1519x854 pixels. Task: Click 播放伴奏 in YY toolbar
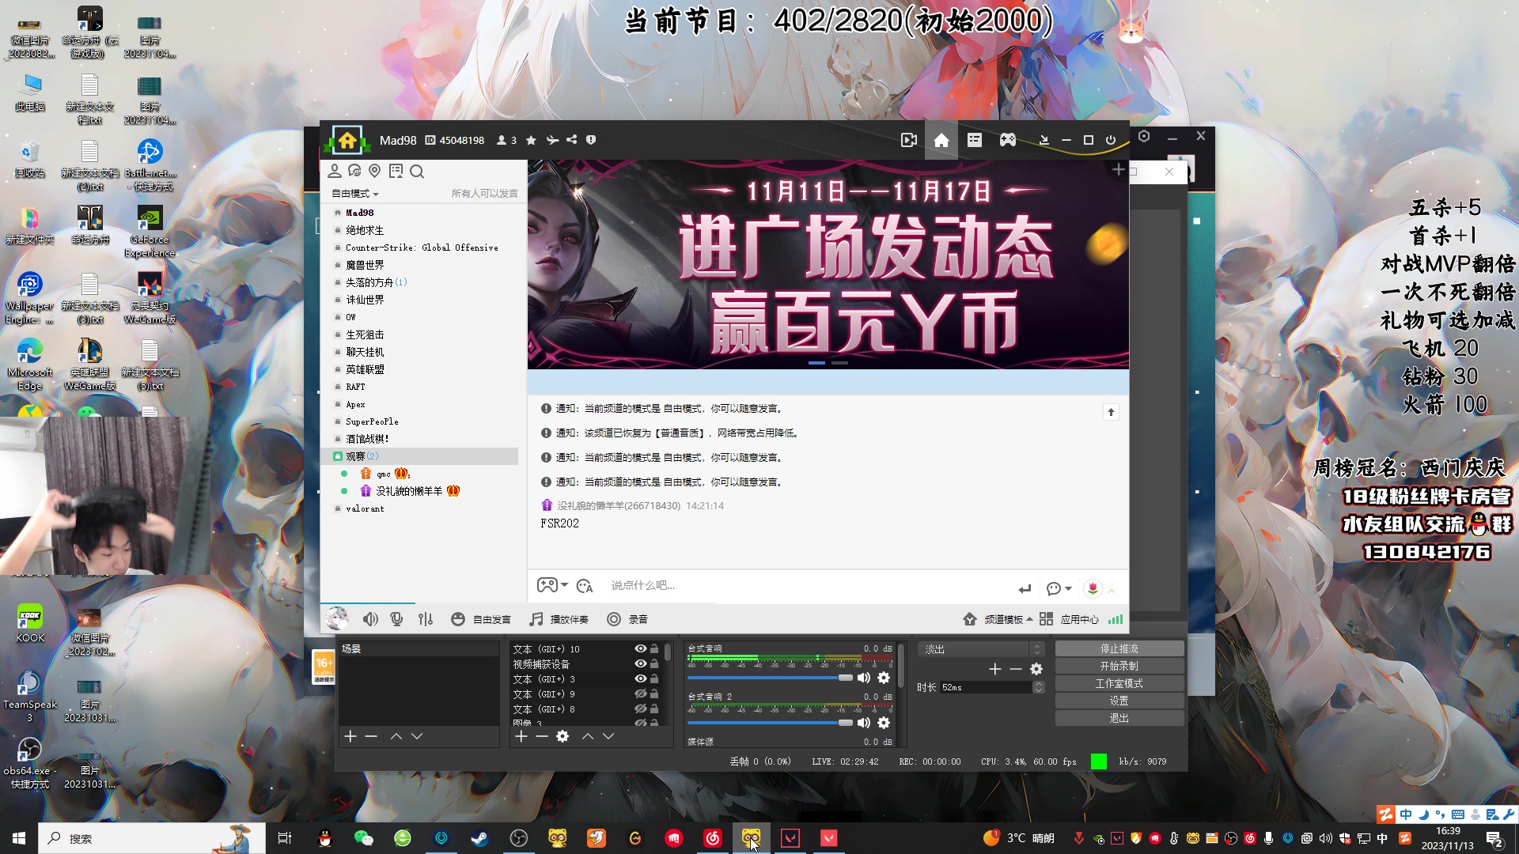pyautogui.click(x=559, y=619)
